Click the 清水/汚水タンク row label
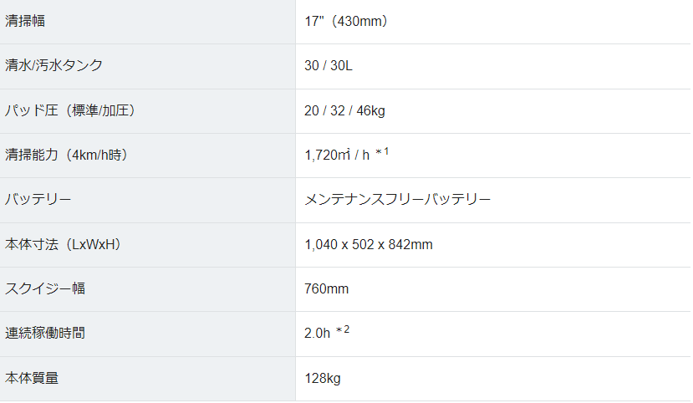The image size is (693, 403). (x=54, y=65)
